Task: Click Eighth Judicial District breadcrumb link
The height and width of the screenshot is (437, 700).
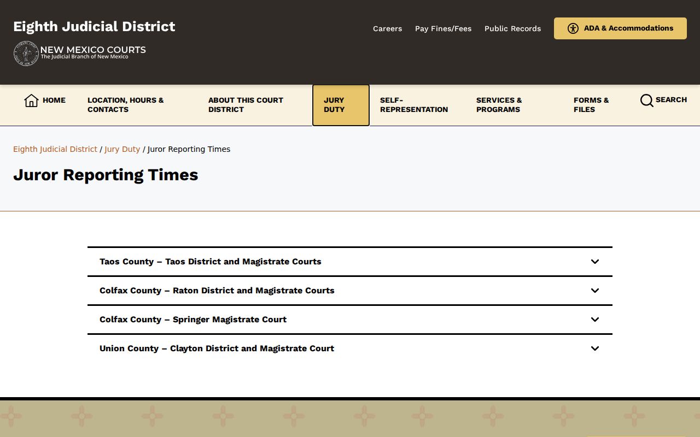Action: pyautogui.click(x=55, y=149)
